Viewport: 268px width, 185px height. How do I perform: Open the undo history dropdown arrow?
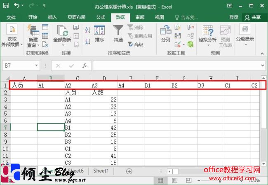coord(23,5)
